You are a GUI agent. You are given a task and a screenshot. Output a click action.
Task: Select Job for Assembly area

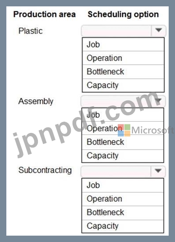(123, 115)
